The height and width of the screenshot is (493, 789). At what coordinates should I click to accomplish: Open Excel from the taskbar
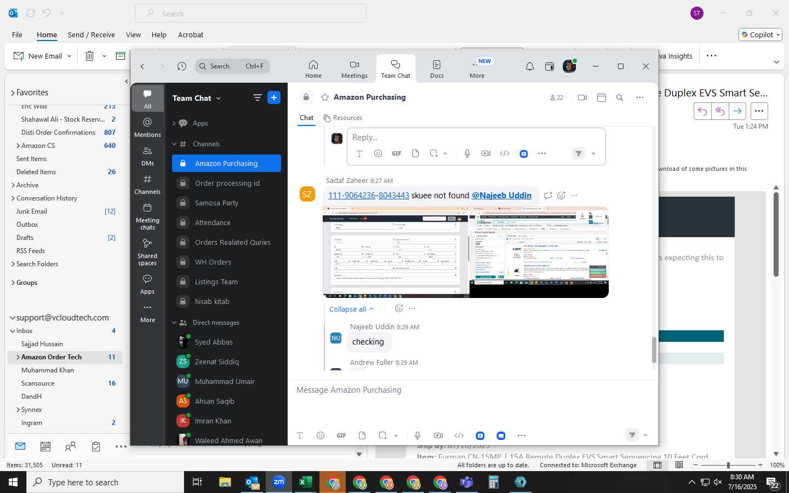point(305,482)
